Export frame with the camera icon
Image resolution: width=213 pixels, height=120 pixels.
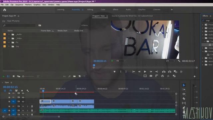click(x=151, y=76)
